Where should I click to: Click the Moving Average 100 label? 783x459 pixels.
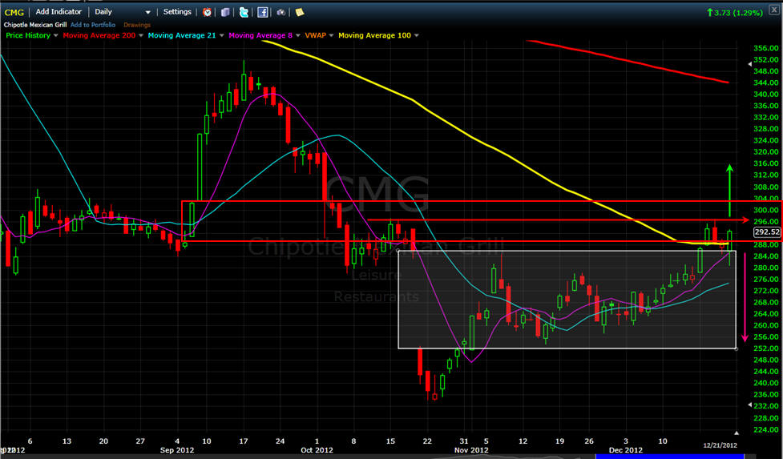point(373,35)
